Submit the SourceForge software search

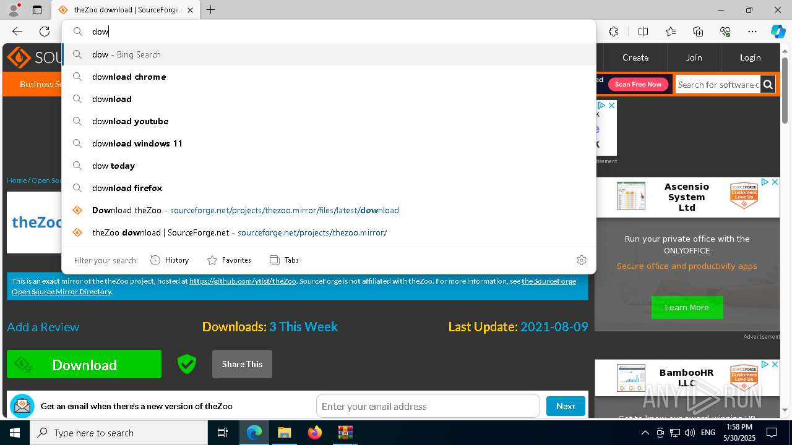pyautogui.click(x=768, y=85)
